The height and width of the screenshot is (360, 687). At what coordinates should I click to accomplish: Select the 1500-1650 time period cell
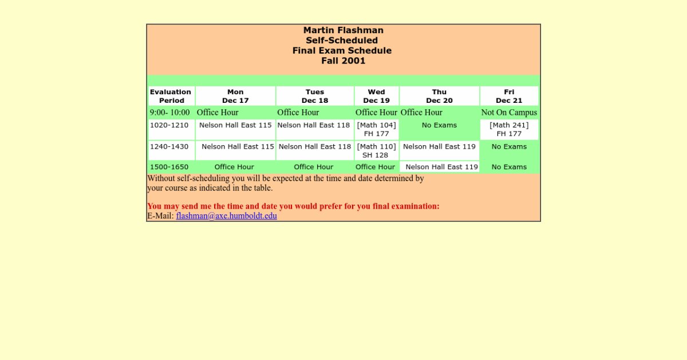pyautogui.click(x=169, y=167)
